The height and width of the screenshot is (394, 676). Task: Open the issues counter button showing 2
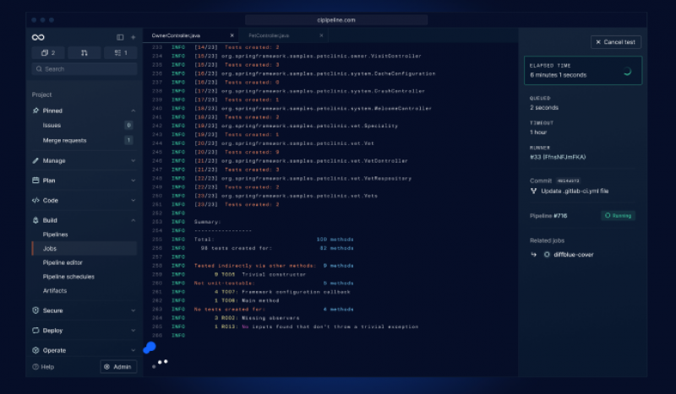(48, 53)
